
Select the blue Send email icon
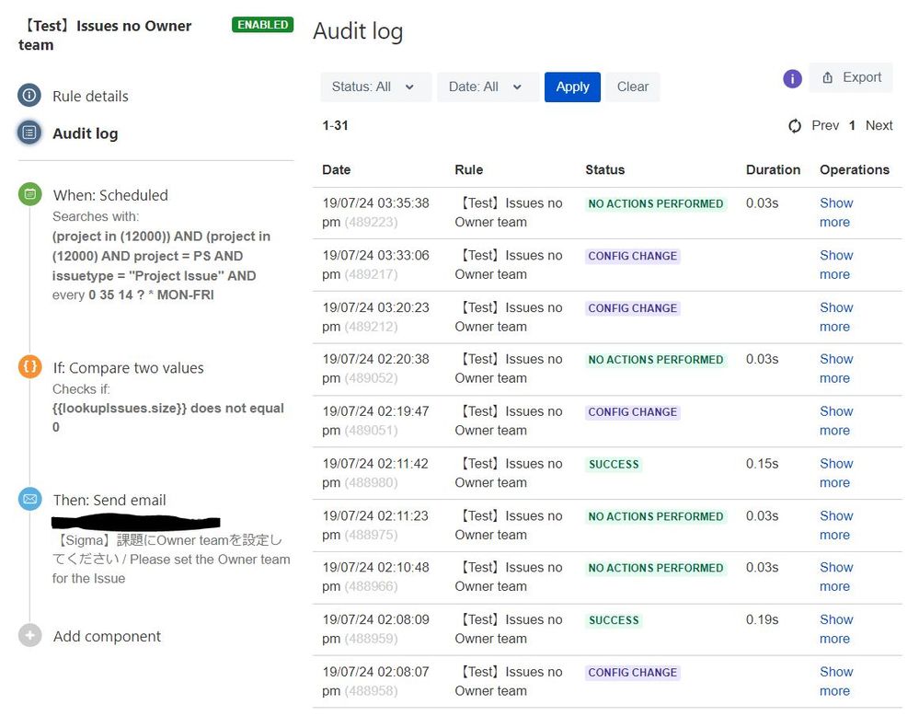click(29, 499)
